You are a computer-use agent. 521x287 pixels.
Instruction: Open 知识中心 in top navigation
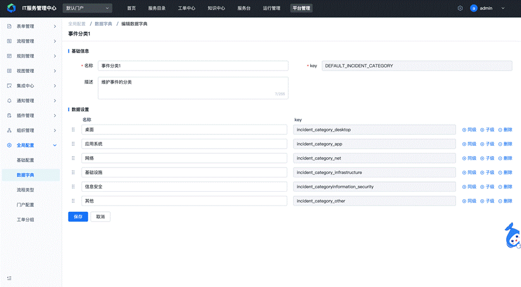tap(217, 8)
